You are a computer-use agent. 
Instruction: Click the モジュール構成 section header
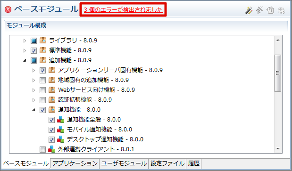[26, 25]
